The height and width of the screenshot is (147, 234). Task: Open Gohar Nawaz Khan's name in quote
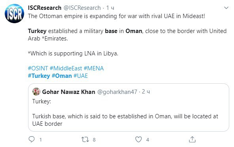click(69, 92)
